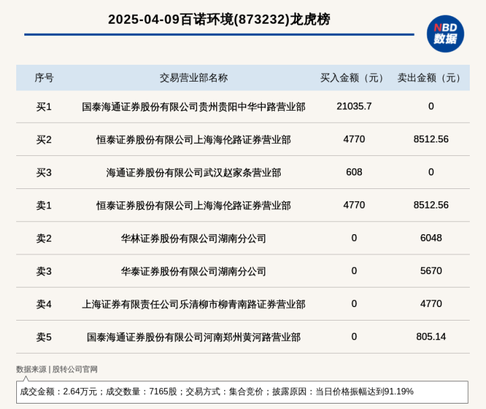486x409 pixels.
Task: Click the 成交金额 summary text box
Action: (242, 392)
